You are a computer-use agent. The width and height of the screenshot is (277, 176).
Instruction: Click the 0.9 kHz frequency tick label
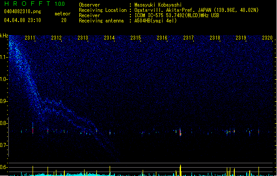pos(4,101)
